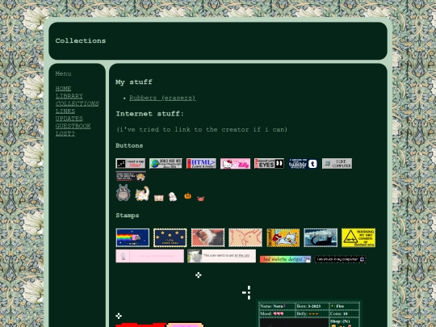Go to the LIBRARY page

[69, 96]
